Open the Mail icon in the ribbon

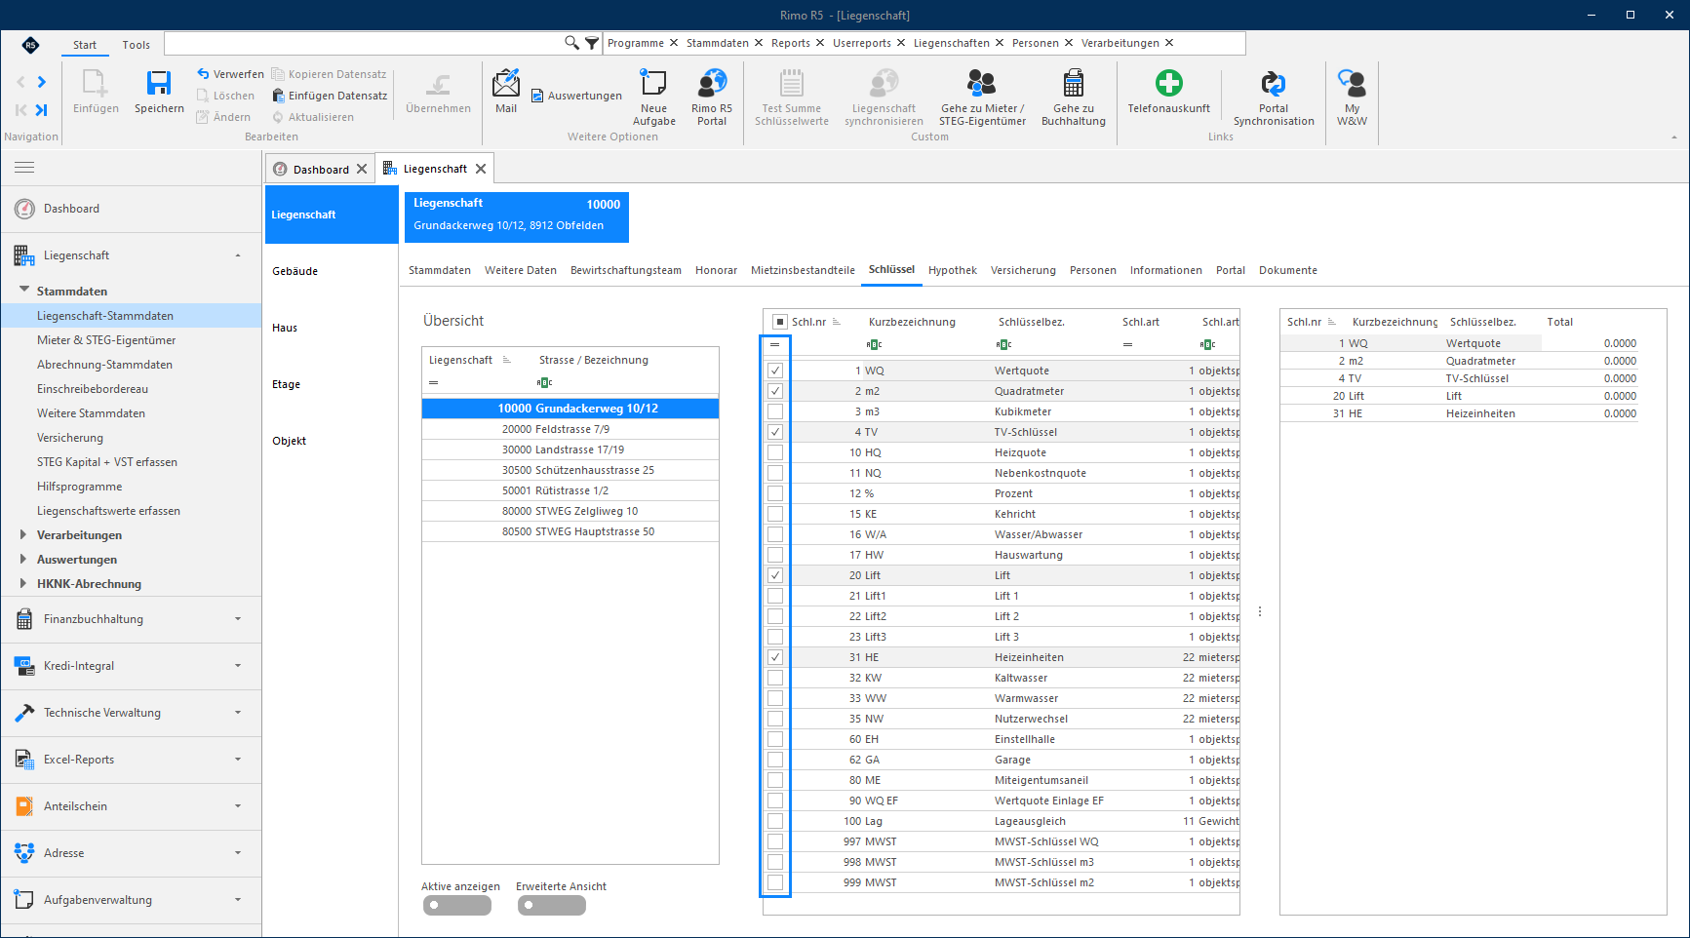(x=506, y=83)
